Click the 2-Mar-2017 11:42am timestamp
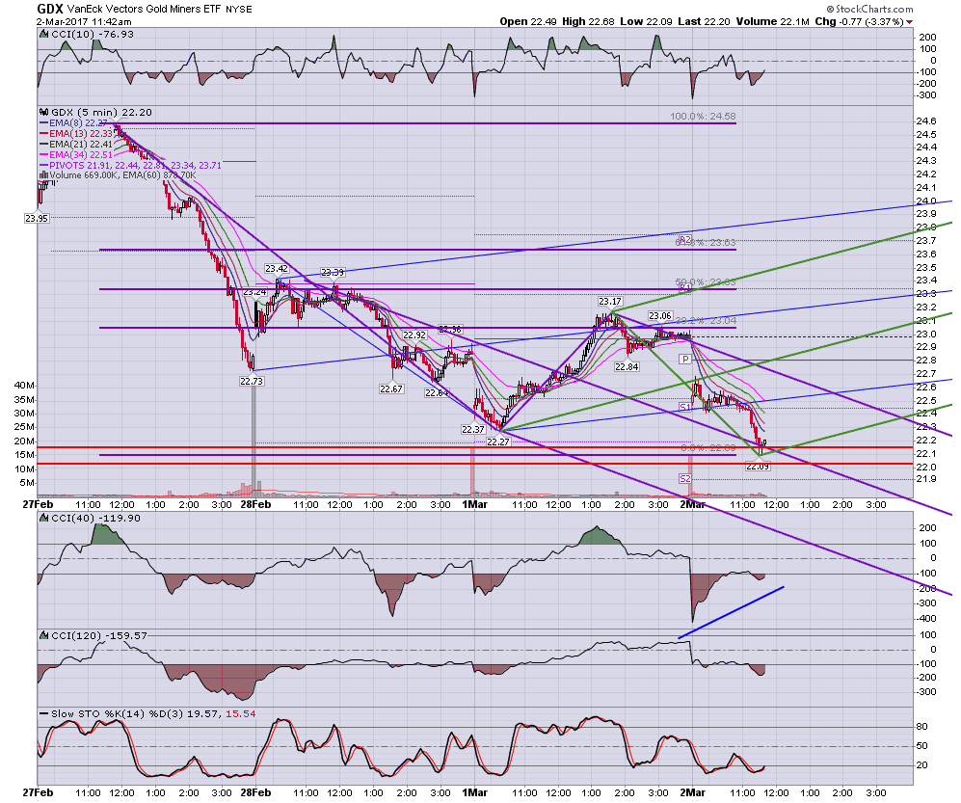961x803 pixels. 84,21
